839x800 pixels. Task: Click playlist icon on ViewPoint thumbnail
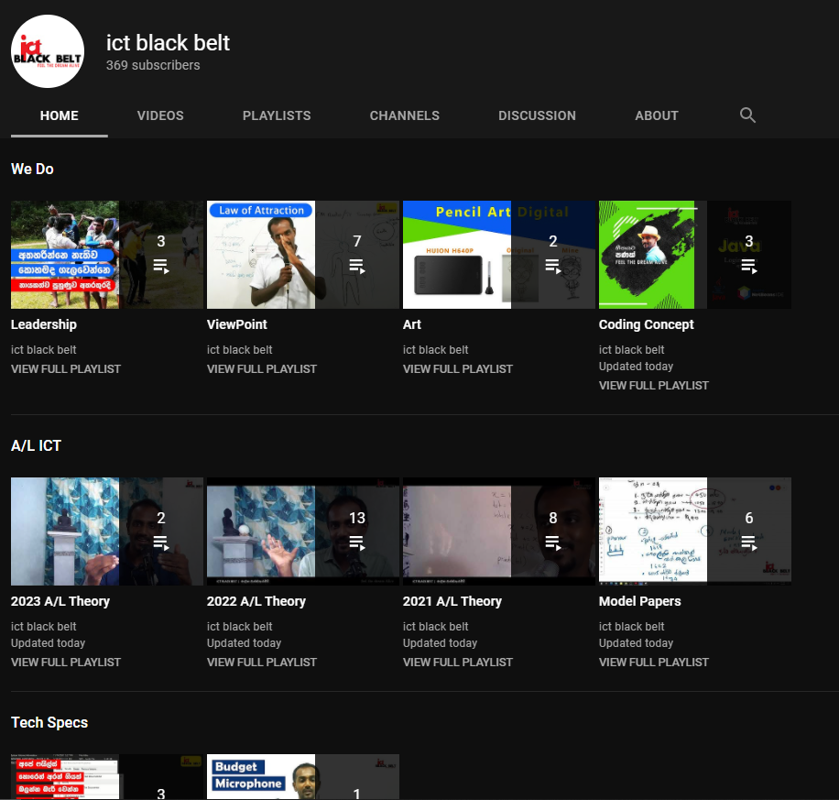(357, 266)
